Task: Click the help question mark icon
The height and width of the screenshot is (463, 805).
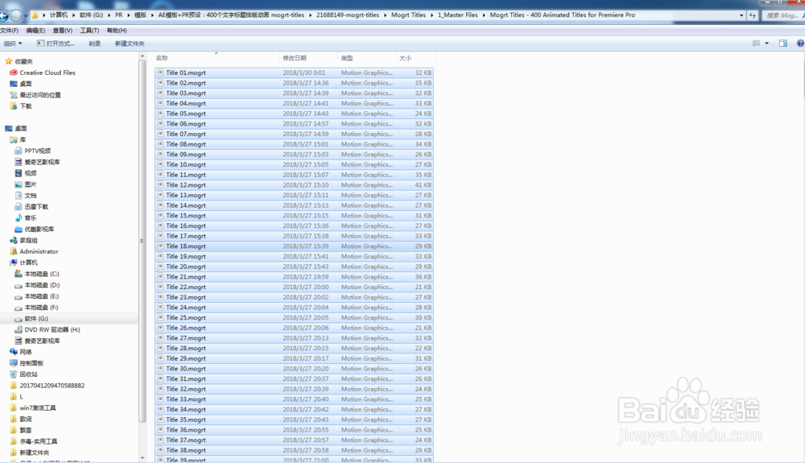Action: point(800,43)
